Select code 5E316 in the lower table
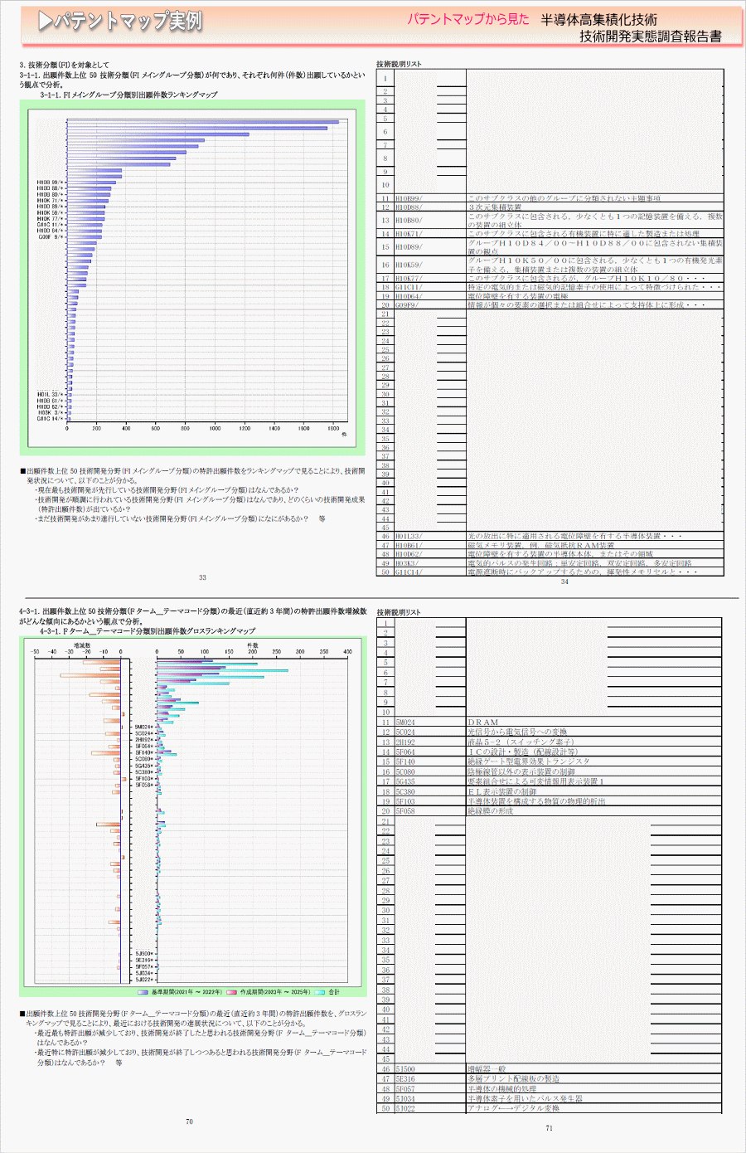This screenshot has height=1153, width=746. coord(405,1079)
